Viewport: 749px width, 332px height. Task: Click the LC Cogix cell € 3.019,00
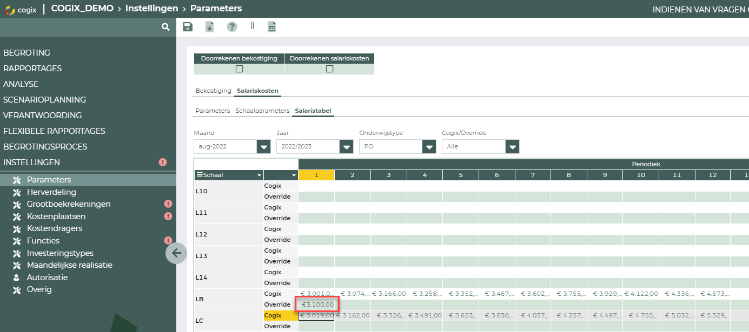pos(316,315)
